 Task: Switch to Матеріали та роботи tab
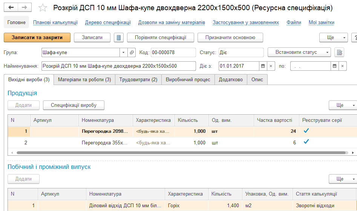pos(84,79)
